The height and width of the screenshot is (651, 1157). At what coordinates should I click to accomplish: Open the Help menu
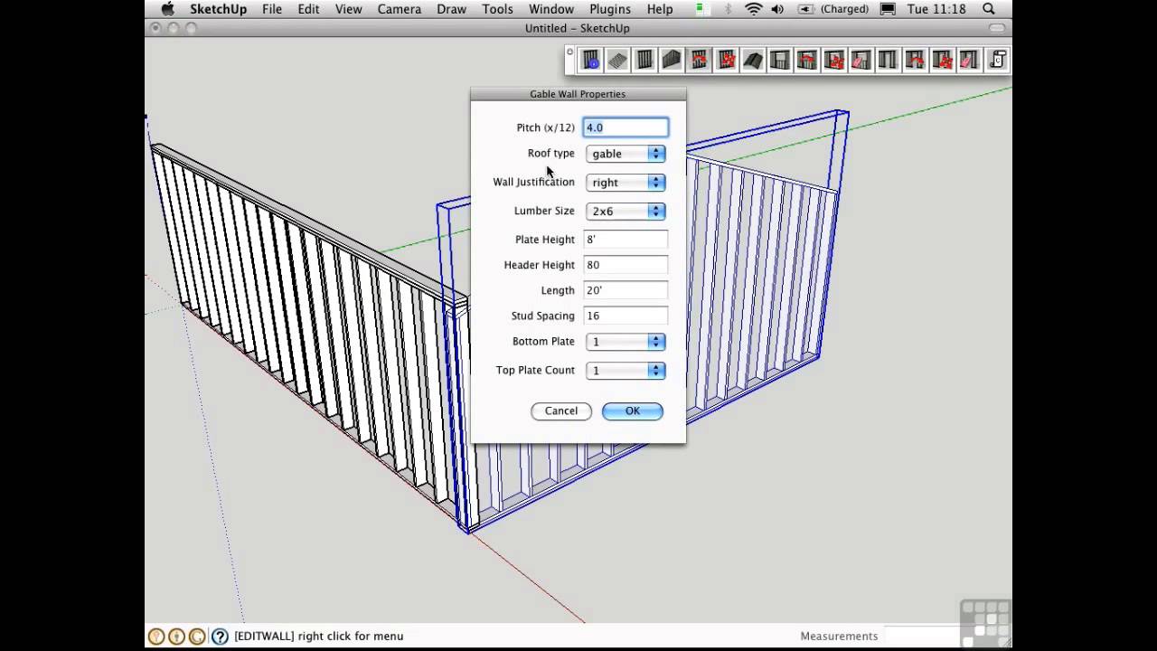point(660,9)
